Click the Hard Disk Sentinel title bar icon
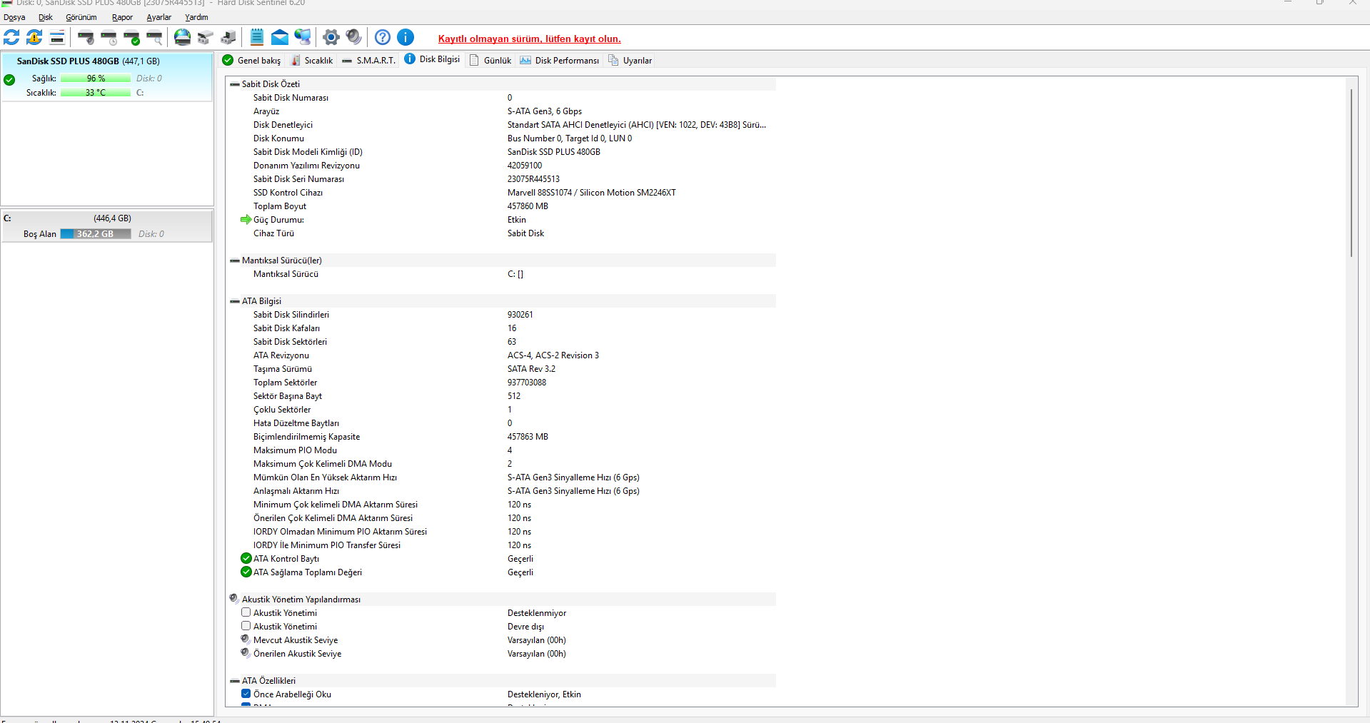 (x=7, y=3)
